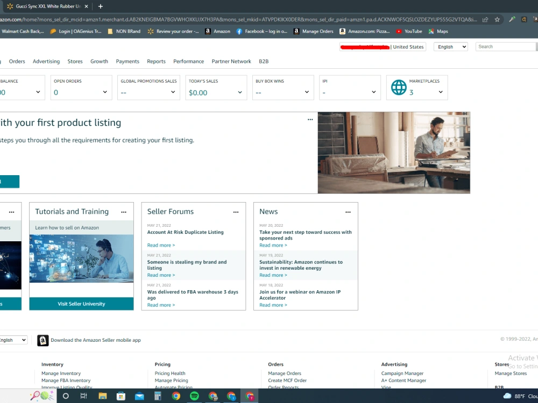Viewport: 538px width, 403px height.
Task: Open the OAGenius Login bookmark
Action: [76, 31]
